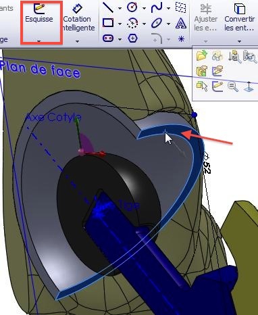258x315 pixels.
Task: Open the Esquisse button dropdown arrow
Action: click(x=39, y=41)
